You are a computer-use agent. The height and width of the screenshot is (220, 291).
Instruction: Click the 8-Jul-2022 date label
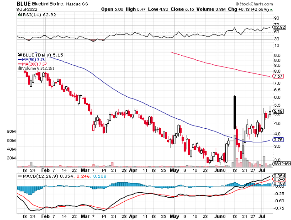click(27, 9)
